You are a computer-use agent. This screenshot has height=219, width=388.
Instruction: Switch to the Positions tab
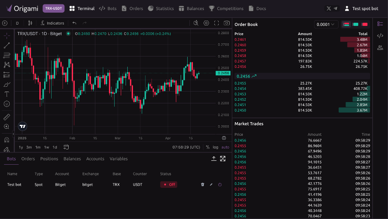coord(49,159)
